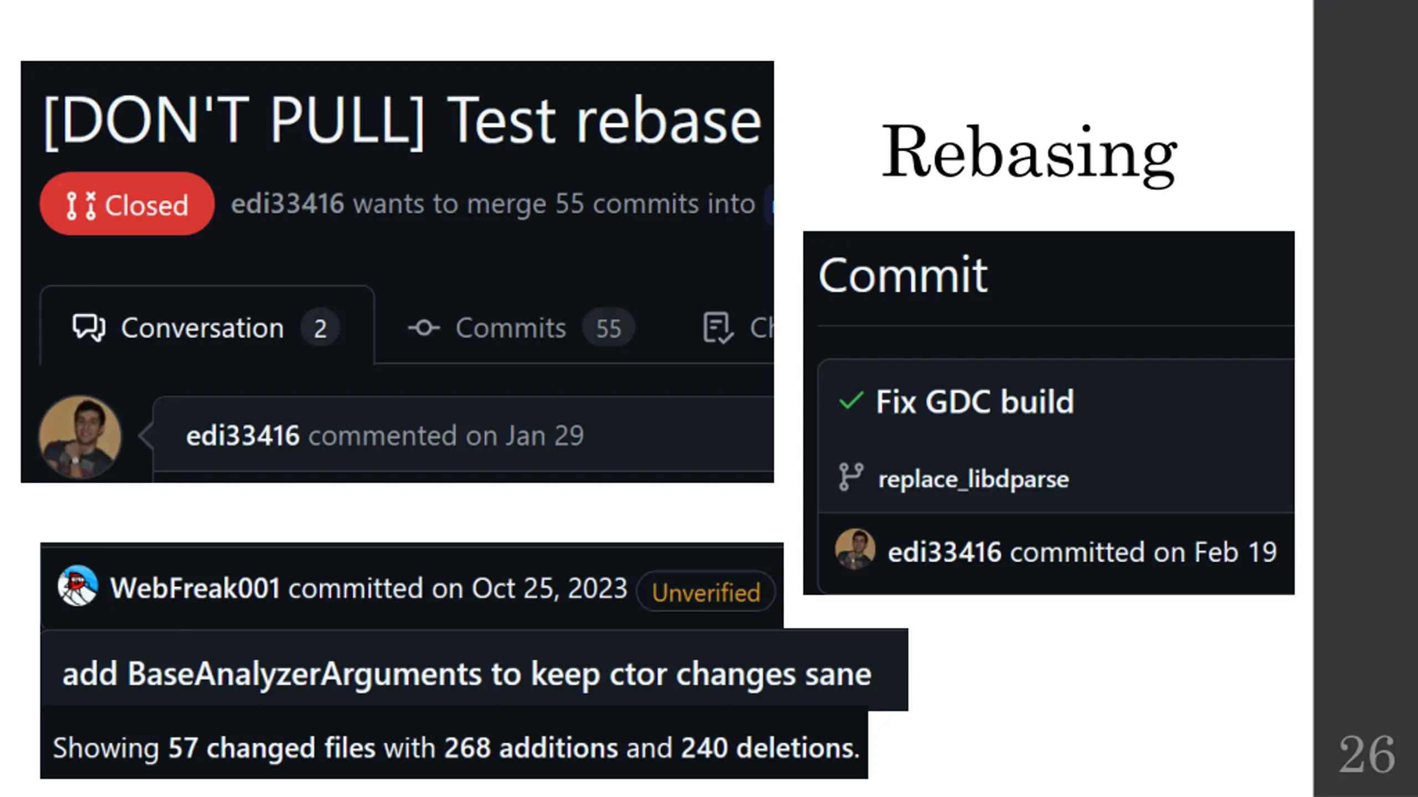The image size is (1418, 797).
Task: Click the git branch icon beside replace_libdparse
Action: pos(851,477)
